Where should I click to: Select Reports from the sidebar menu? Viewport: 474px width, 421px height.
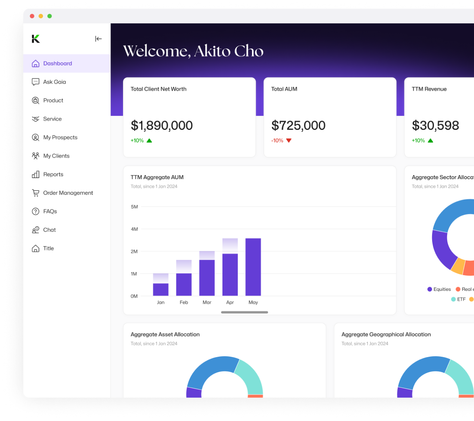tap(53, 174)
